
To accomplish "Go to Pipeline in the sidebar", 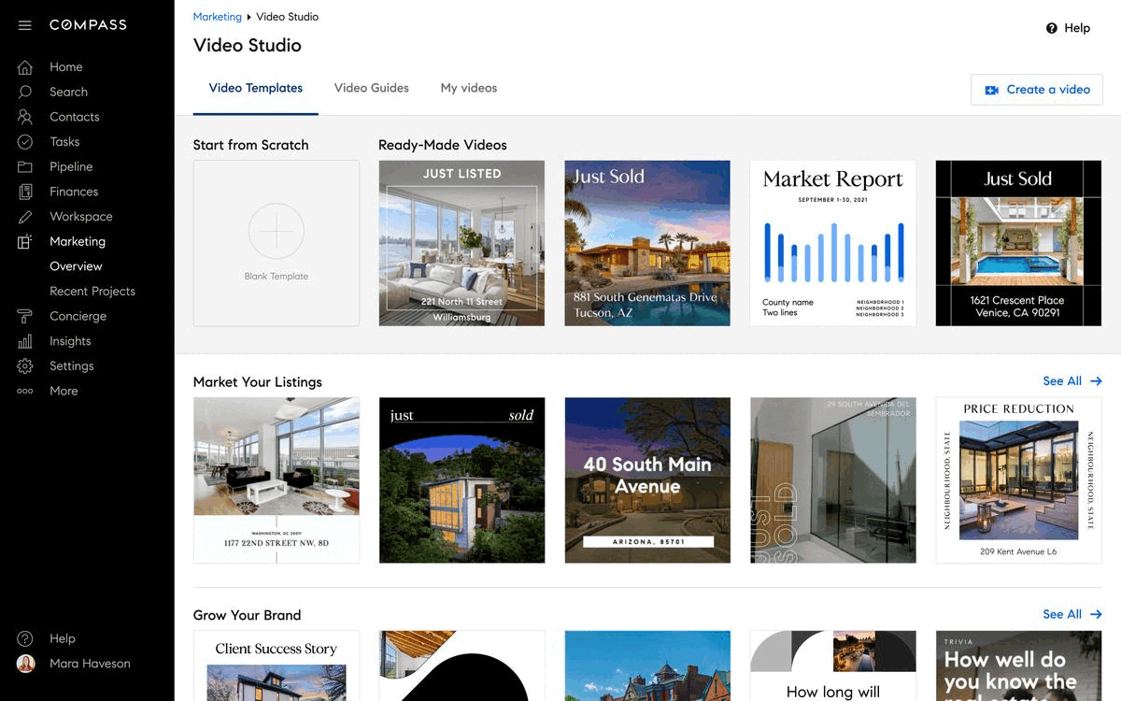I will [71, 166].
